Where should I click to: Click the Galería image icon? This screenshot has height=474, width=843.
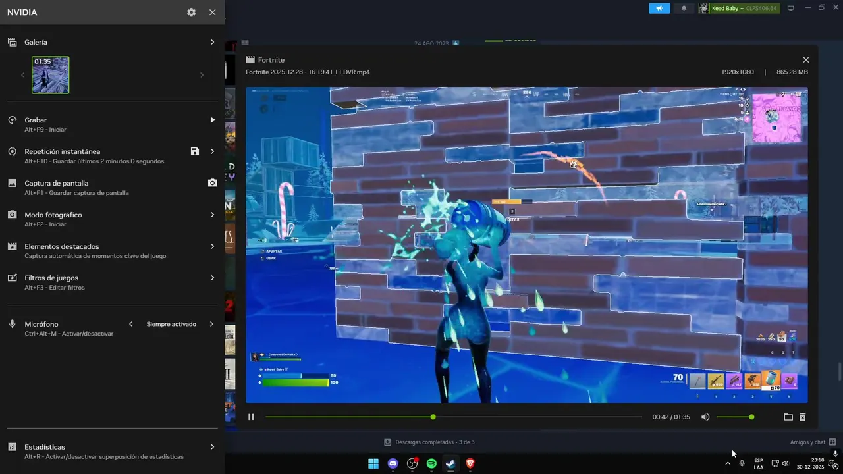pos(12,42)
